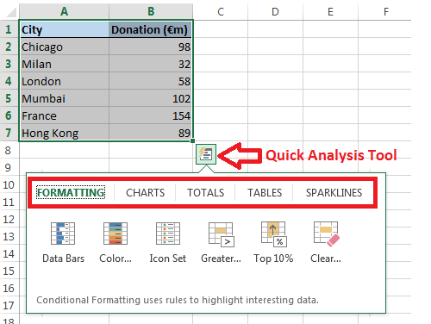Grab the selection fill handle square
The image size is (431, 324).
192,140
